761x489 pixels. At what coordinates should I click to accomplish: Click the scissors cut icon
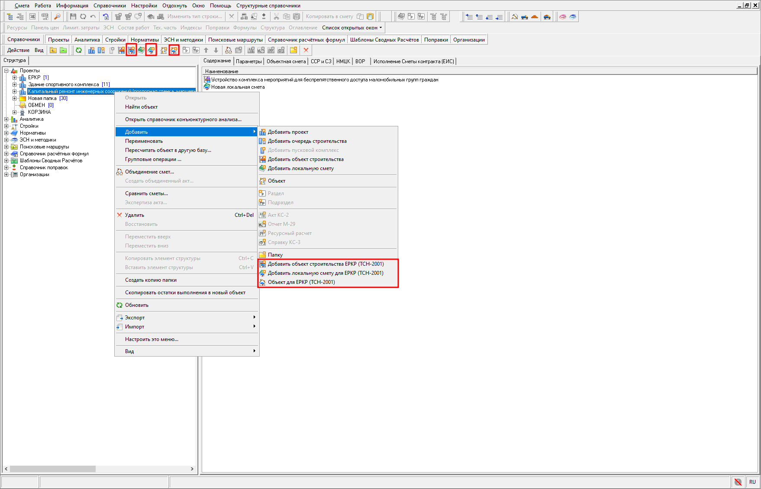pyautogui.click(x=276, y=16)
